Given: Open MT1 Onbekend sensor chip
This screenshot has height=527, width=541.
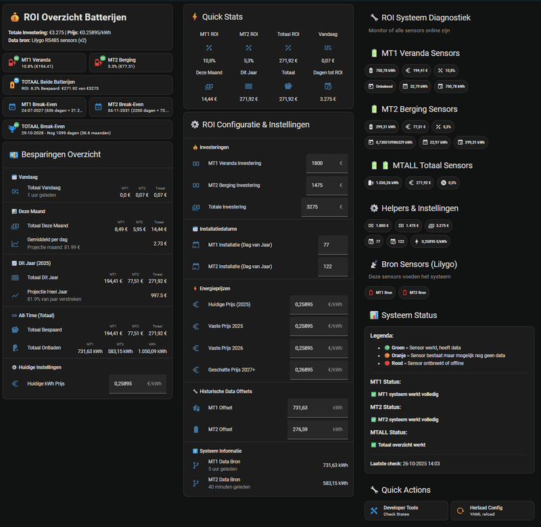Looking at the screenshot, I should point(380,87).
